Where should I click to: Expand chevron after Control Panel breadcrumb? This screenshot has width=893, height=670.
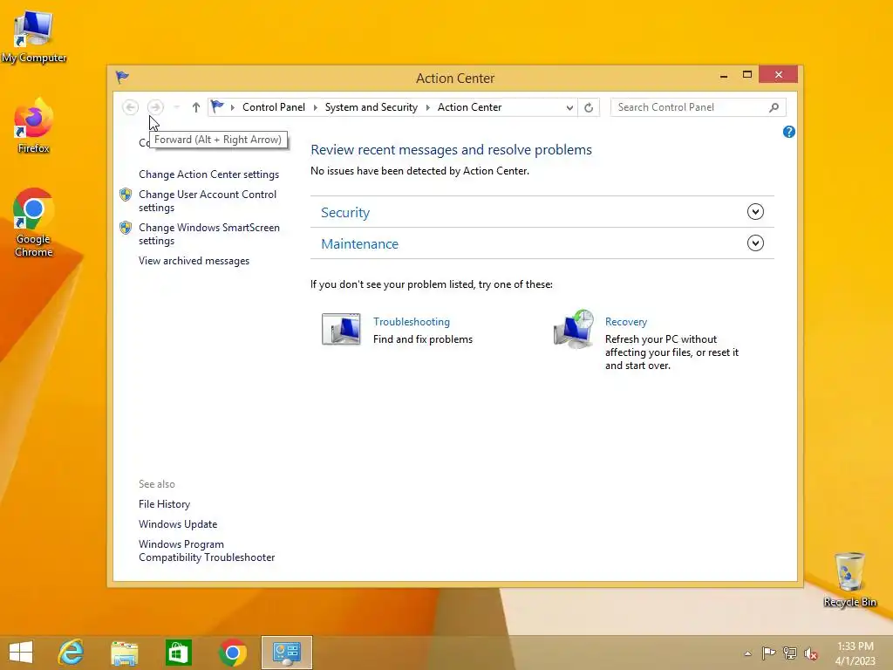(x=315, y=107)
